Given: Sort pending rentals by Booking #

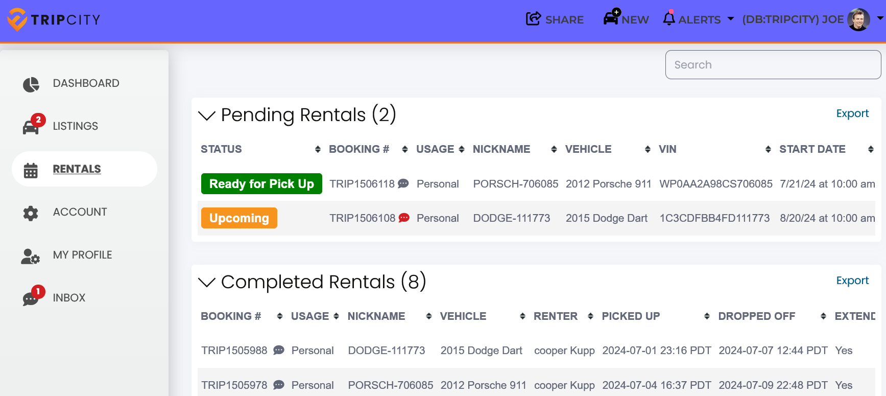Looking at the screenshot, I should click(x=405, y=149).
